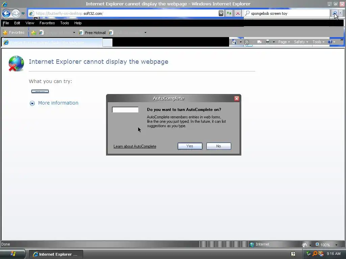
Task: Open the Favorites center star button
Action: point(14,33)
